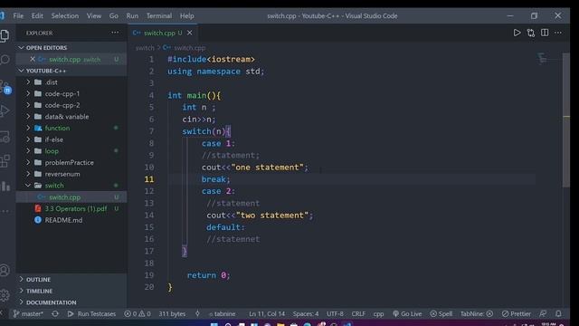
Task: Change line ending via CRLF indicator
Action: pyautogui.click(x=358, y=314)
